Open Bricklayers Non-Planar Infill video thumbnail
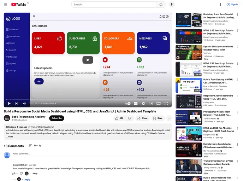The width and height of the screenshot is (243, 181). point(189,52)
